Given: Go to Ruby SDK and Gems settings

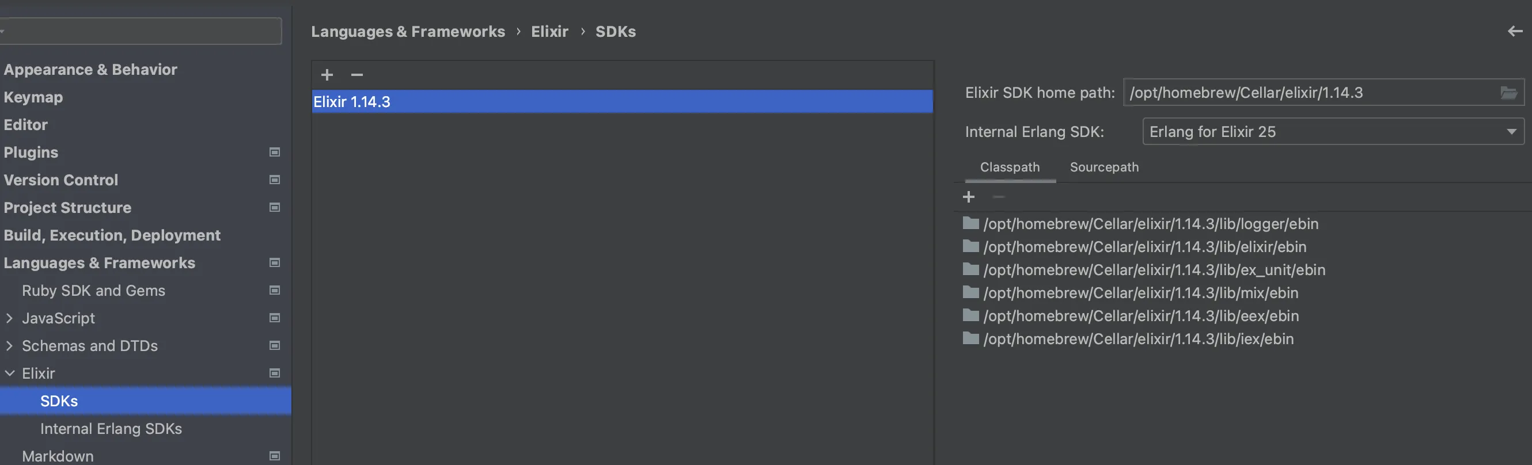Looking at the screenshot, I should (93, 291).
